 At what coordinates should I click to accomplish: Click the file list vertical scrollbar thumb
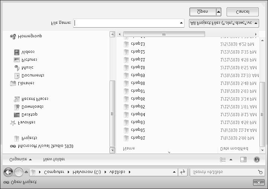coord(262,114)
